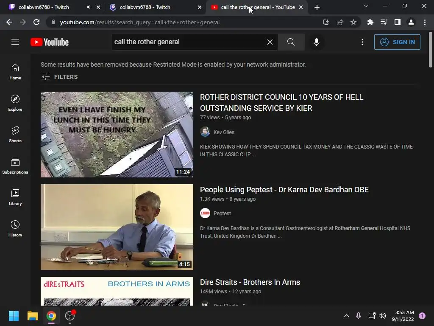Click the tray network icon

coord(372,316)
